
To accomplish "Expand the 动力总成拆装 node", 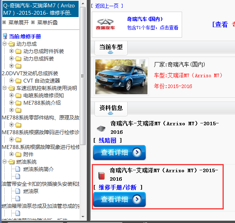I will 11,58.
